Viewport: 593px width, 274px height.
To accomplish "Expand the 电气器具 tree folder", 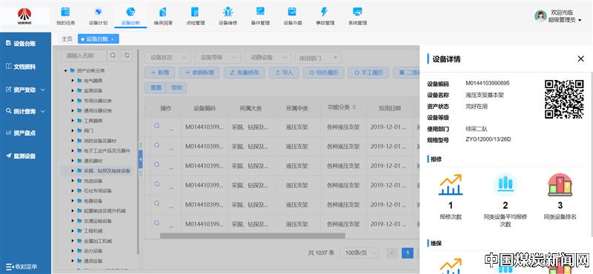I will pyautogui.click(x=73, y=81).
